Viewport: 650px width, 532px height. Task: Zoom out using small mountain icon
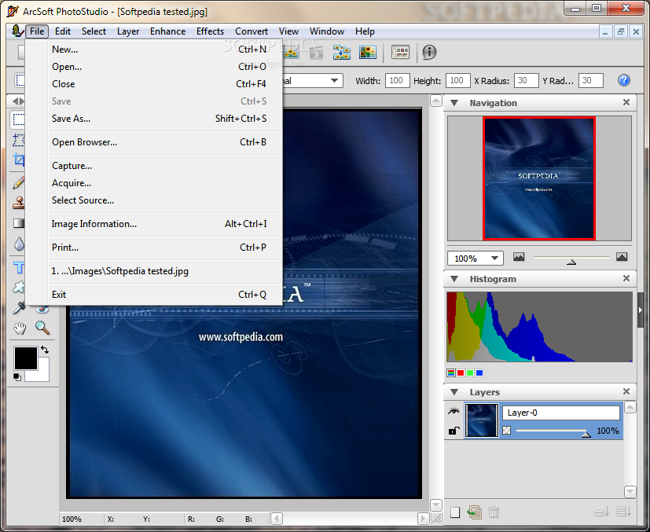519,257
